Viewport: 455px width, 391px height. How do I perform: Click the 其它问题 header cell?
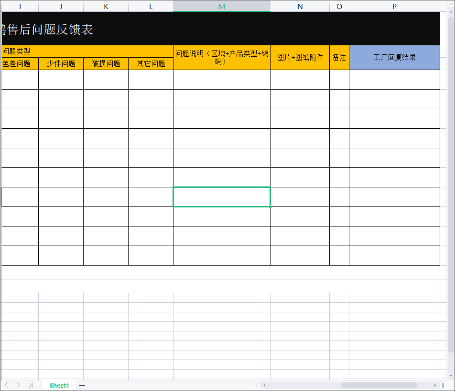click(151, 64)
